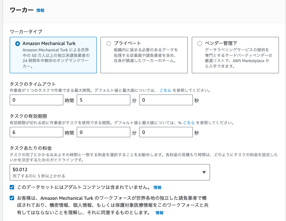Click the 完了するのに 5 秒以上かかる text

point(39,176)
